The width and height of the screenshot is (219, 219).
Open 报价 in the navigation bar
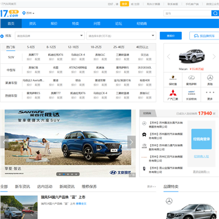[x=54, y=24]
